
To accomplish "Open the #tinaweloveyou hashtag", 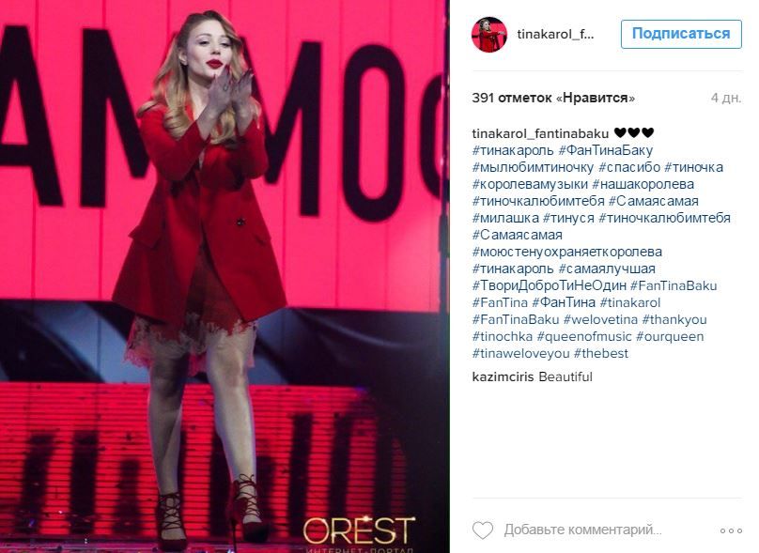I will click(520, 354).
